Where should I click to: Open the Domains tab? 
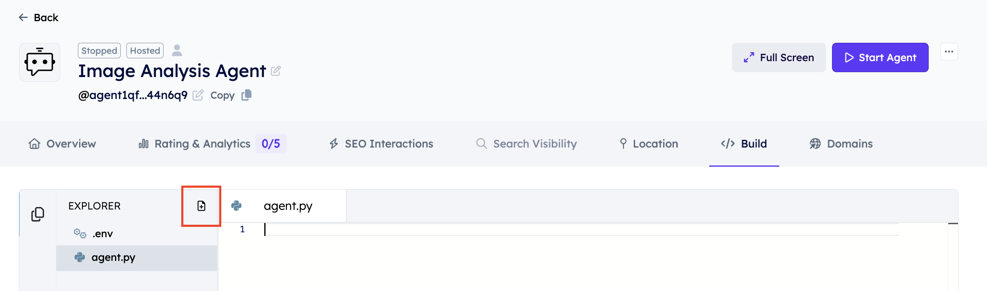pyautogui.click(x=841, y=144)
